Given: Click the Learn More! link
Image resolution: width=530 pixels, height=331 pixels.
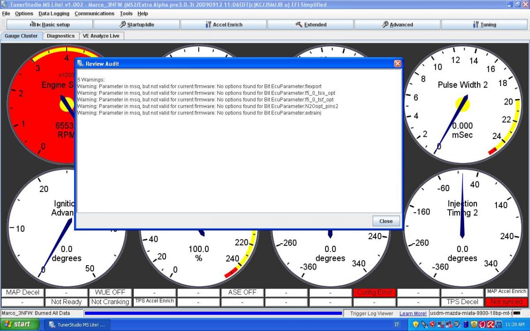Looking at the screenshot, I should 413,313.
